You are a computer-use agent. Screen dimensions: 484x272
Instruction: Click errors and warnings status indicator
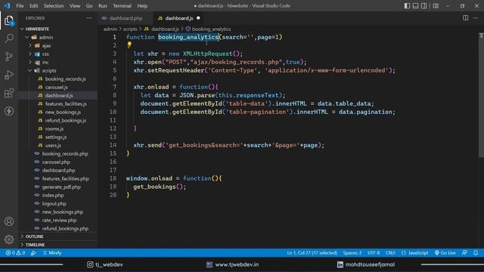pos(15,253)
